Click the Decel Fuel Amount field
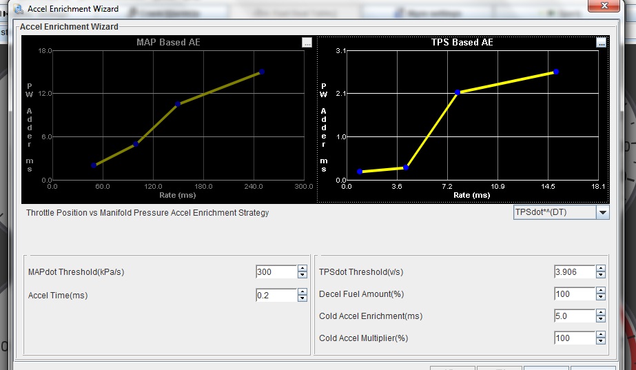636x370 pixels. (x=575, y=294)
